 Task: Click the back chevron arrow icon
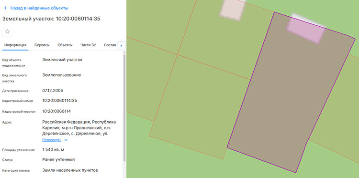(x=5, y=8)
